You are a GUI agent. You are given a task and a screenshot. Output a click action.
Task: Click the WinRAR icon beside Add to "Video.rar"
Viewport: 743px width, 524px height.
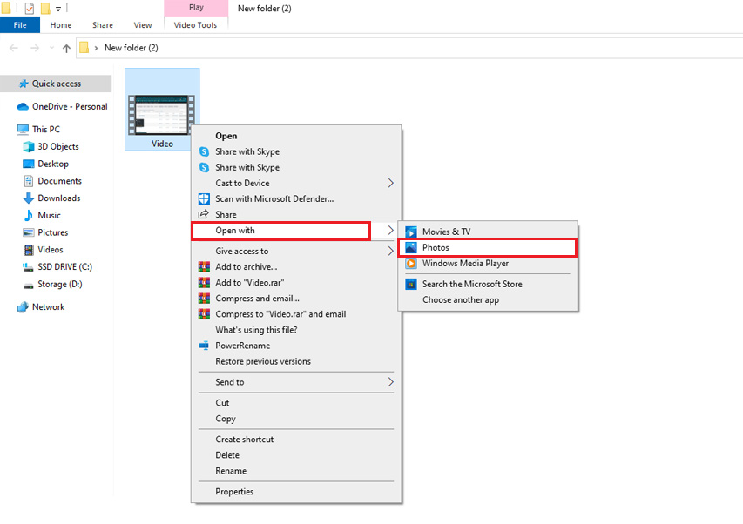tap(204, 283)
